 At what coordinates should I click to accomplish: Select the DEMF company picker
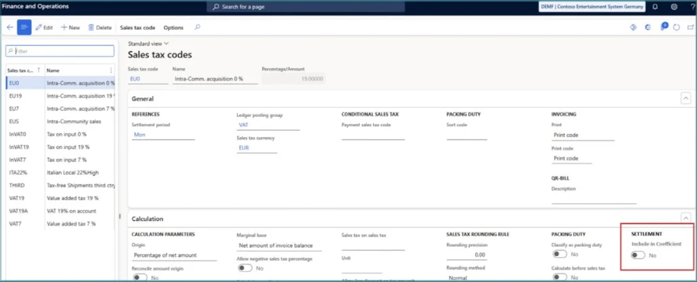point(591,7)
